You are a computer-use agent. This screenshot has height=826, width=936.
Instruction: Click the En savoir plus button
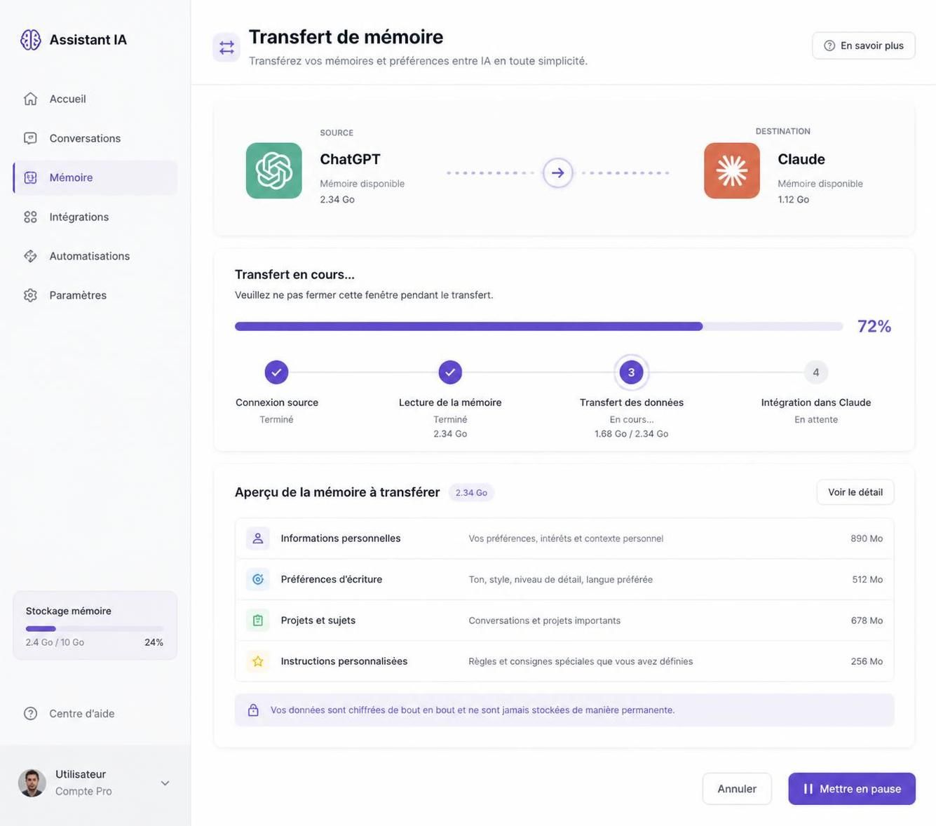point(864,46)
